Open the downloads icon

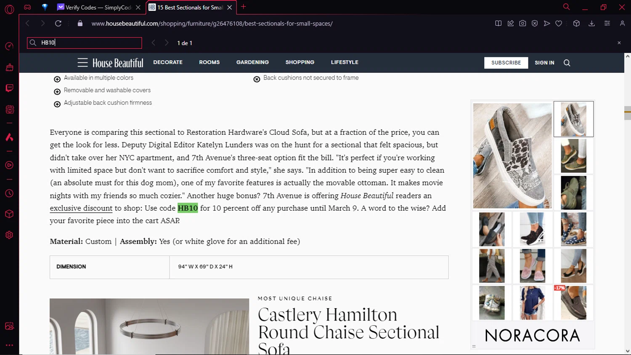(591, 24)
